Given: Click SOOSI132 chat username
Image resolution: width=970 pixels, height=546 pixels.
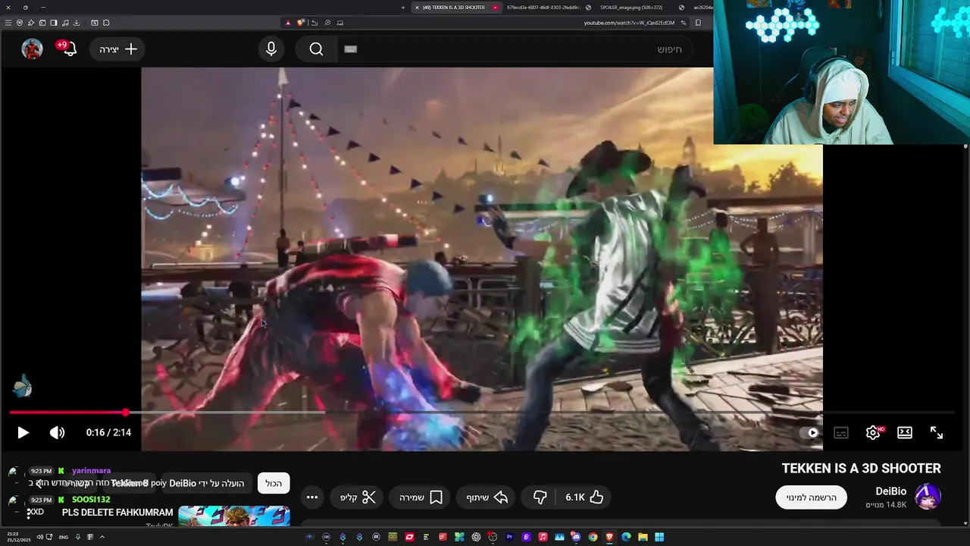Looking at the screenshot, I should coord(91,500).
